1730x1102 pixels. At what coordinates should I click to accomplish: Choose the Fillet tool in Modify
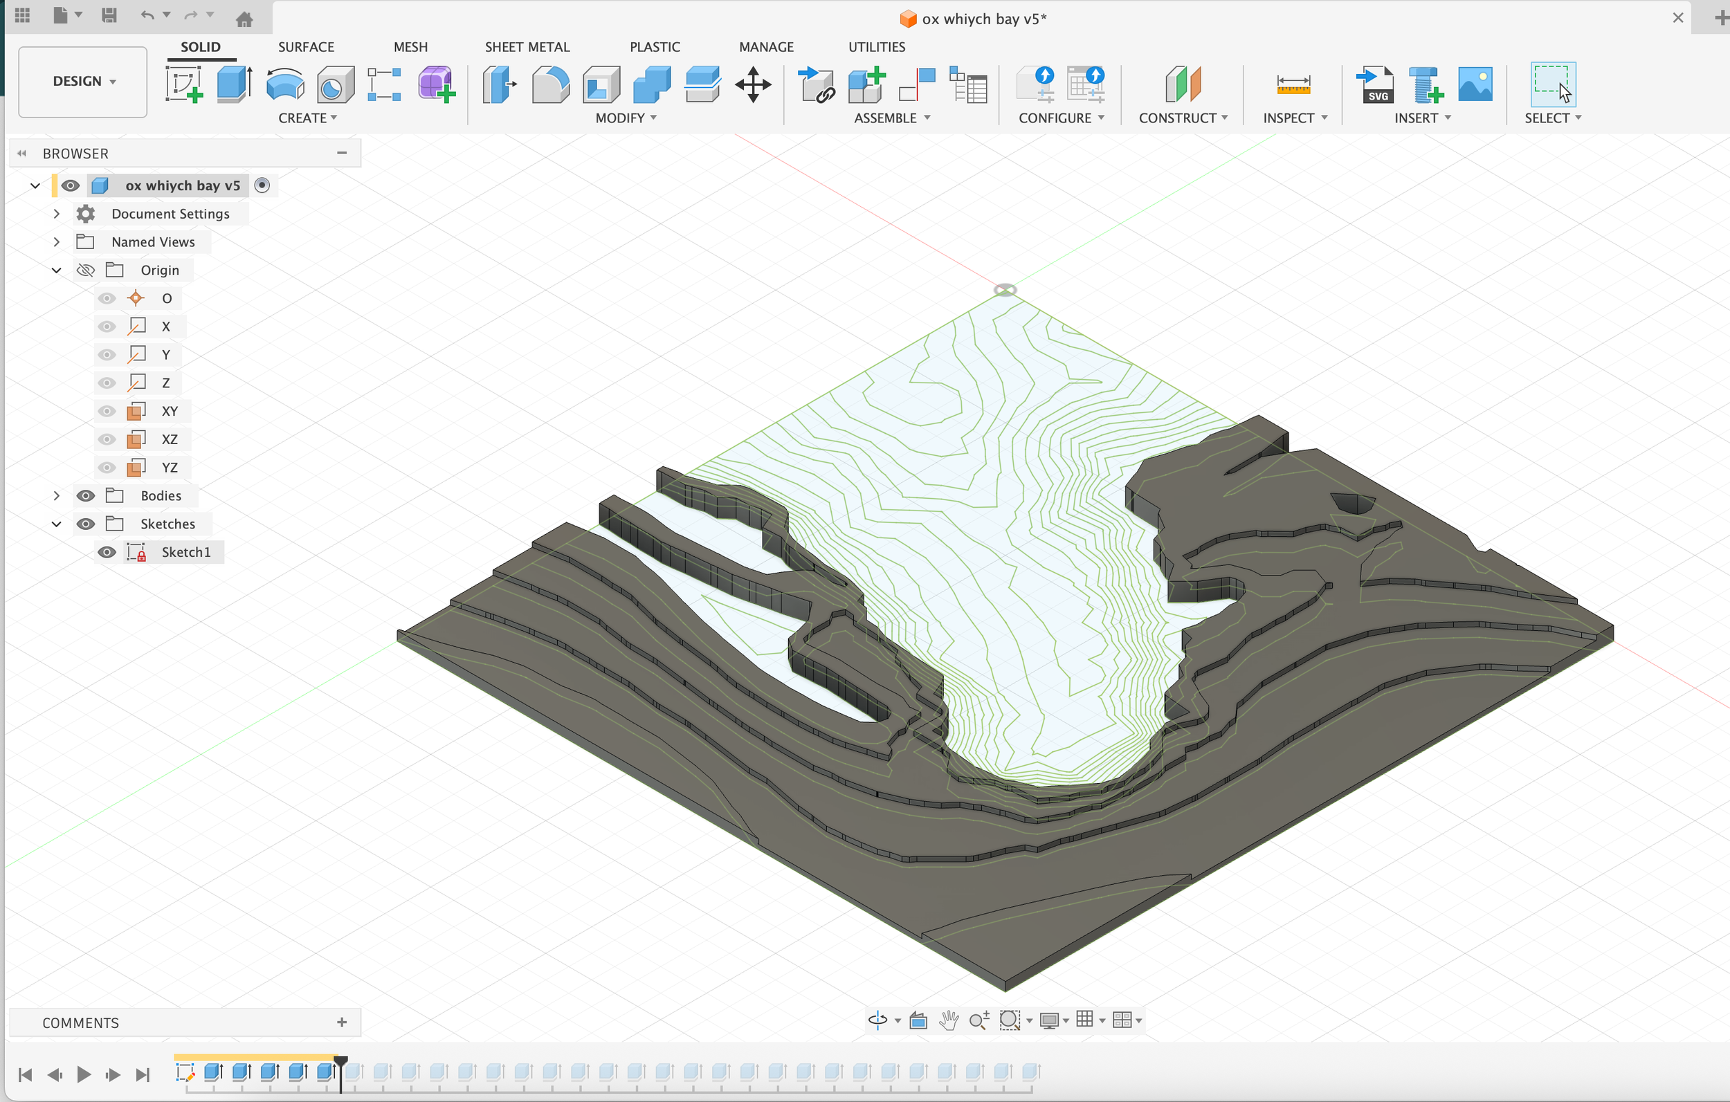tap(550, 84)
